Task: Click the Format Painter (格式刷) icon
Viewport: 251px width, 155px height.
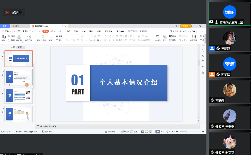Action: pyautogui.click(x=19, y=37)
